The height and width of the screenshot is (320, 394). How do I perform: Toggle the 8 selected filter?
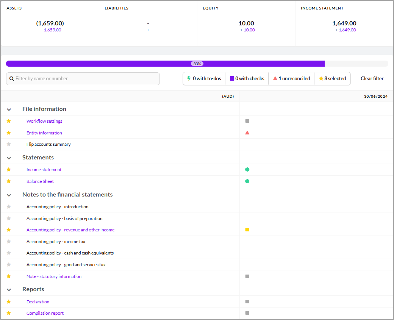pyautogui.click(x=332, y=79)
